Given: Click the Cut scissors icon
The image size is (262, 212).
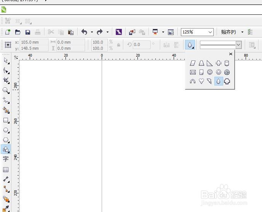Looking at the screenshot, I should coord(51,32).
